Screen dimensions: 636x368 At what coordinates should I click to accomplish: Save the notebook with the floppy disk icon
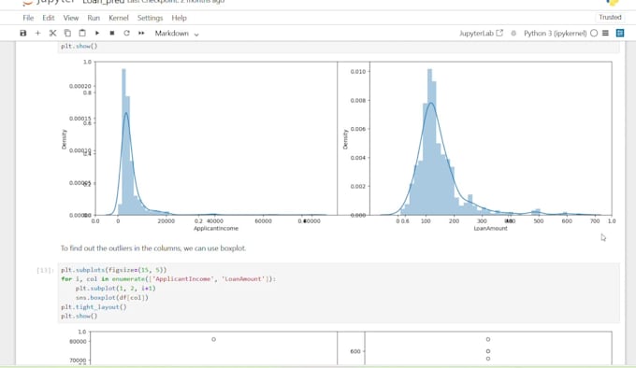pyautogui.click(x=23, y=34)
